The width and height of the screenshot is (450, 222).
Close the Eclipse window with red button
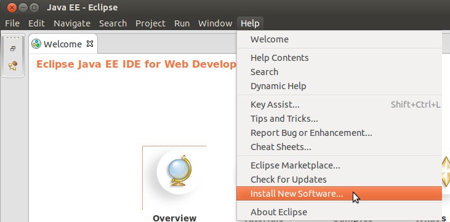click(x=12, y=7)
